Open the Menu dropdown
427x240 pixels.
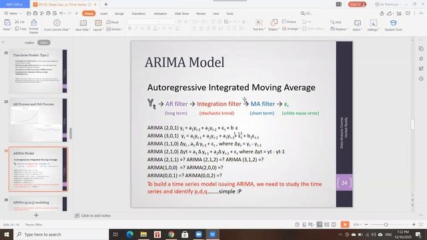[13, 13]
